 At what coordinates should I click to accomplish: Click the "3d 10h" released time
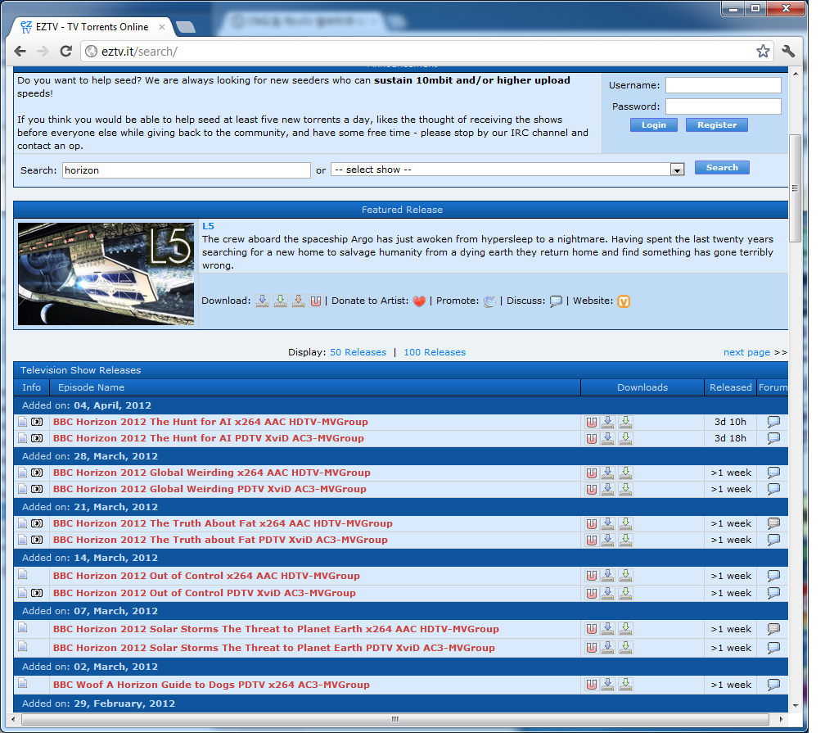(x=730, y=422)
